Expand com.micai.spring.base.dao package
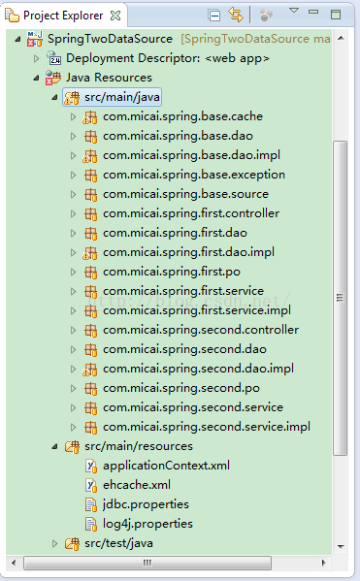This screenshot has height=581, width=360. (74, 137)
